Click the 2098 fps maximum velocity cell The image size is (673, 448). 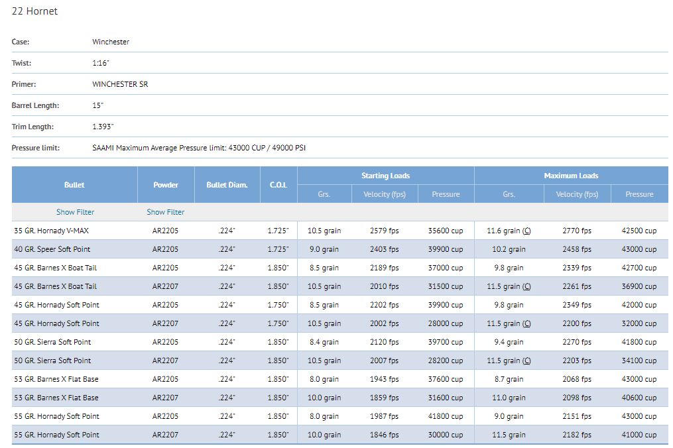point(577,398)
